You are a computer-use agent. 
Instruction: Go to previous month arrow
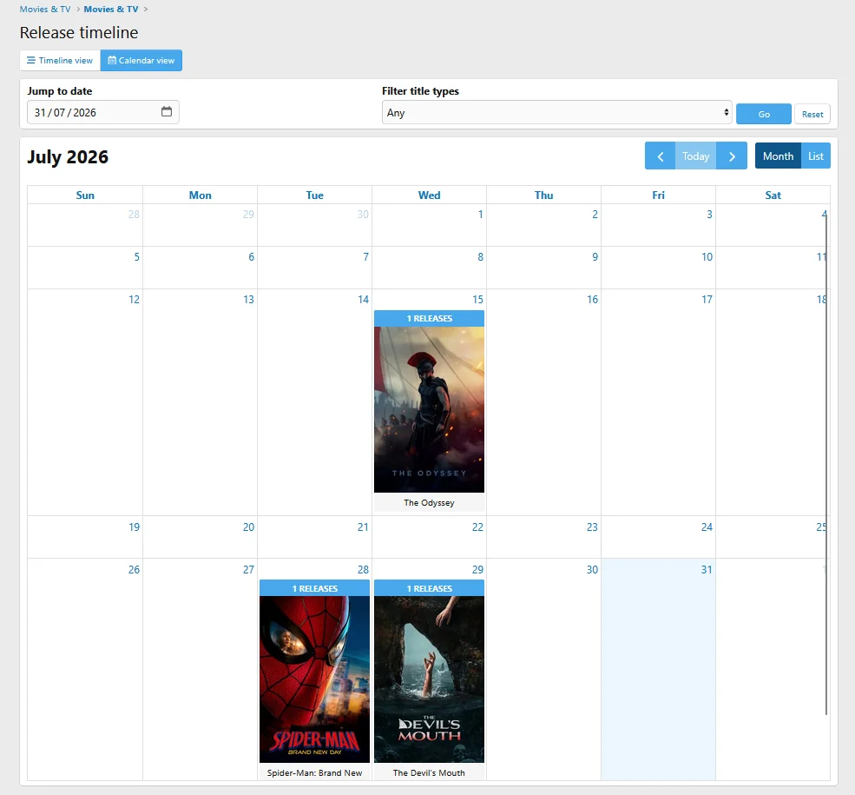[660, 156]
